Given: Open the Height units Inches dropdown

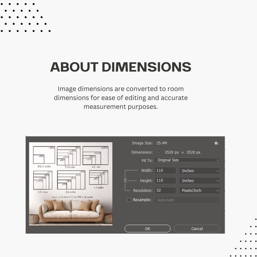Looking at the screenshot, I should (199, 181).
